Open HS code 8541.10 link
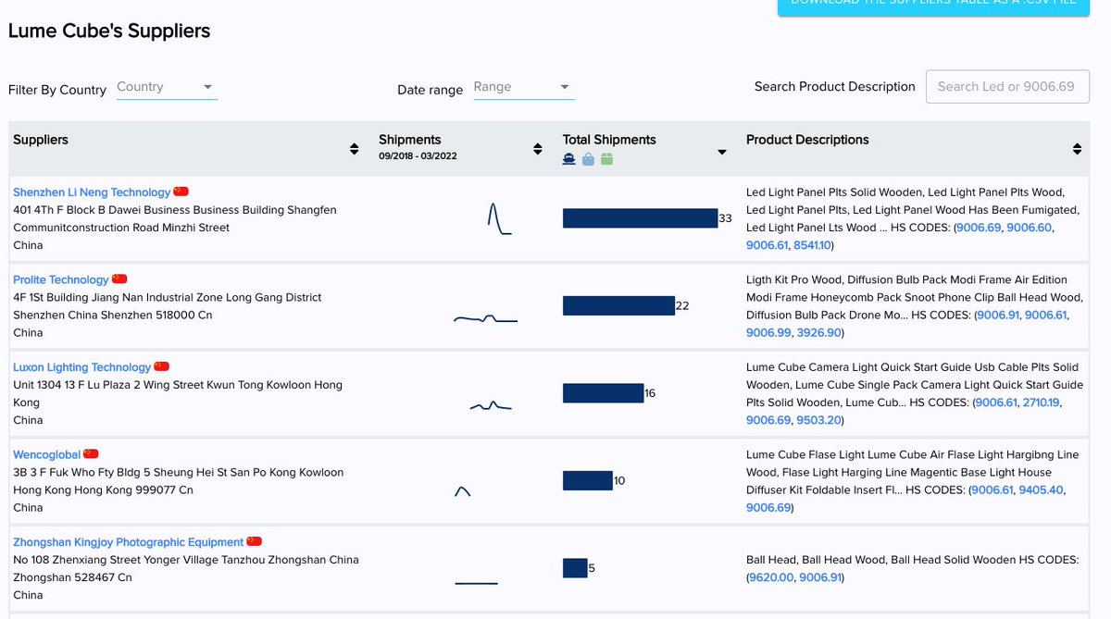Viewport: 1111px width, 619px height. point(812,245)
